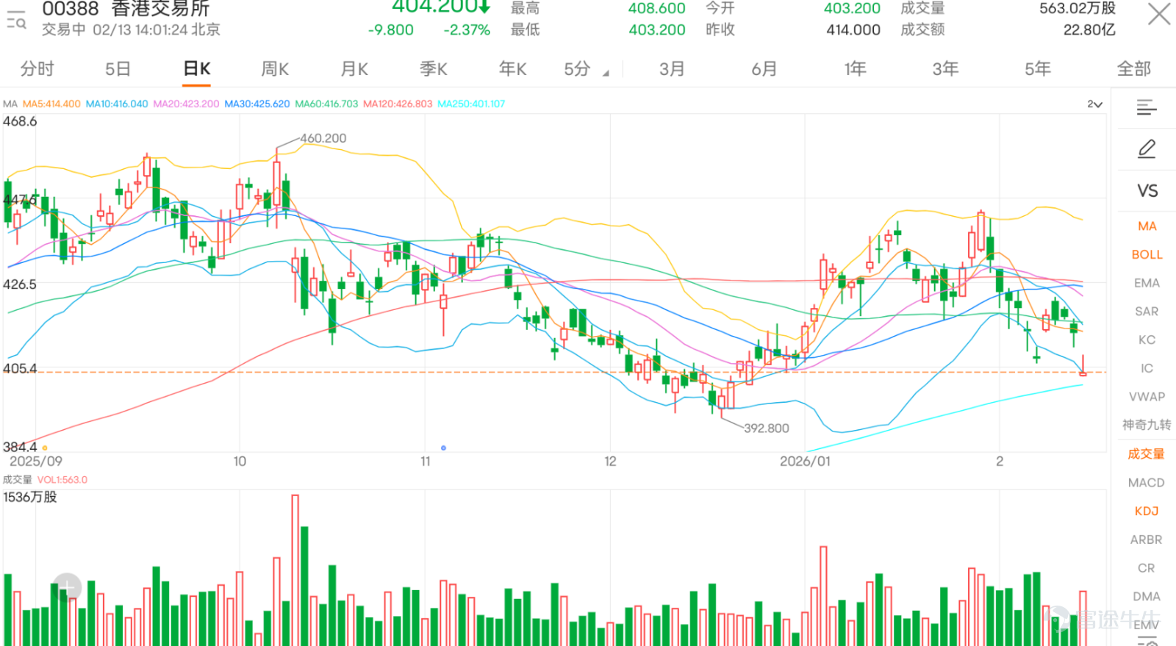Toggle the MA indicator

pos(1147,226)
